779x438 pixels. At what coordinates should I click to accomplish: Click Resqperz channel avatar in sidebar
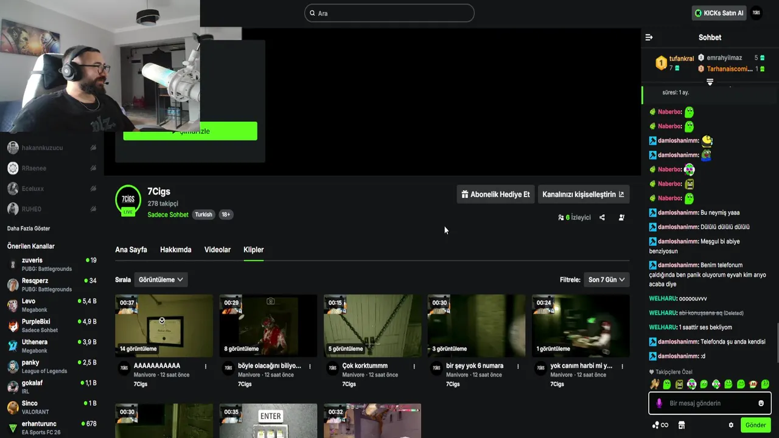pos(13,285)
